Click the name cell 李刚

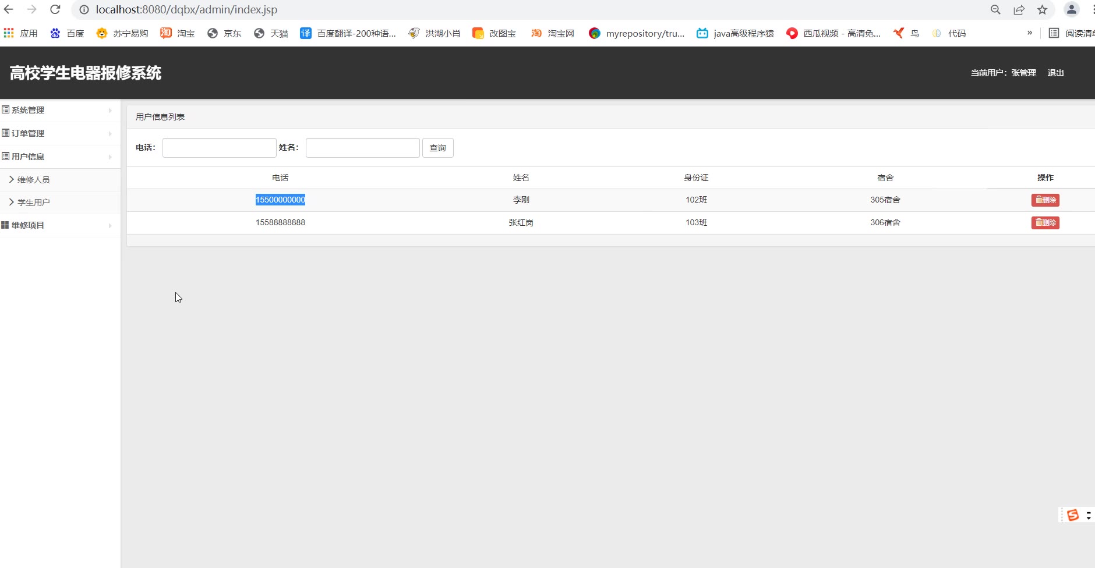[521, 200]
